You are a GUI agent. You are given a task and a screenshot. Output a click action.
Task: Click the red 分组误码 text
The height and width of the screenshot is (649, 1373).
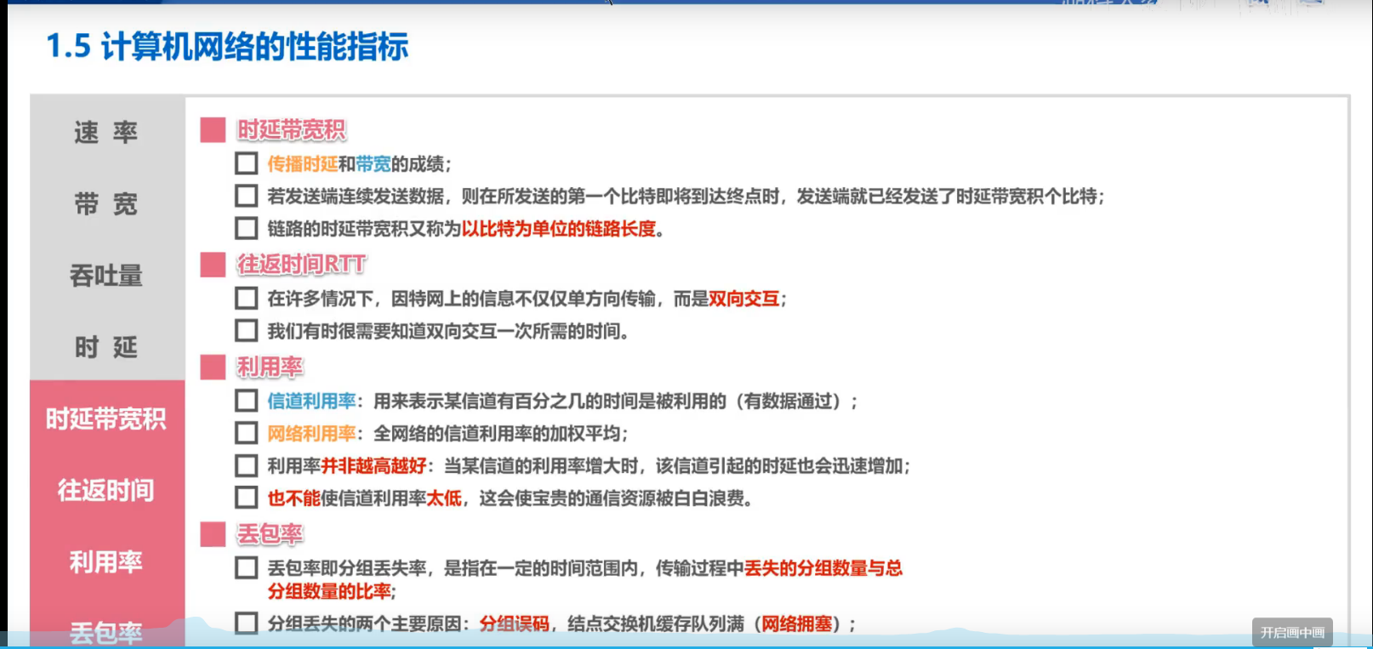(515, 624)
